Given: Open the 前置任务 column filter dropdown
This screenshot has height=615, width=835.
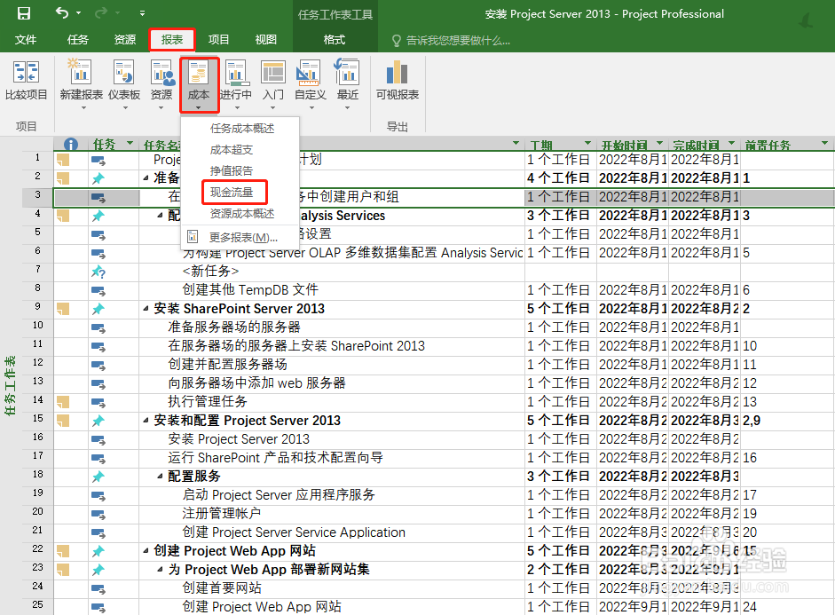Looking at the screenshot, I should [x=825, y=143].
